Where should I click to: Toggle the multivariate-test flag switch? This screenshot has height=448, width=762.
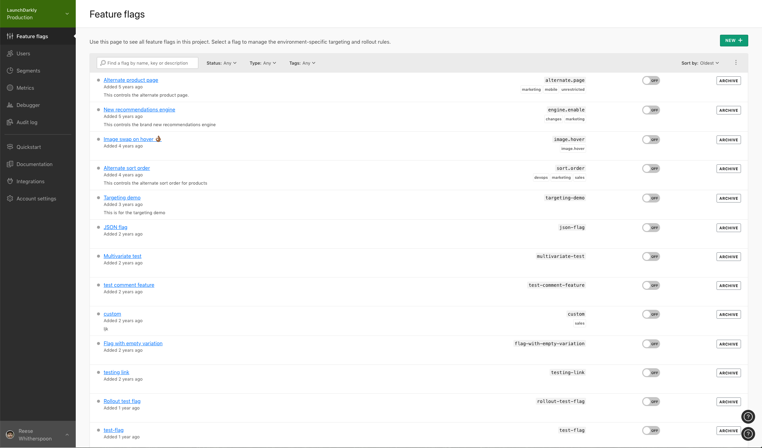pyautogui.click(x=651, y=256)
